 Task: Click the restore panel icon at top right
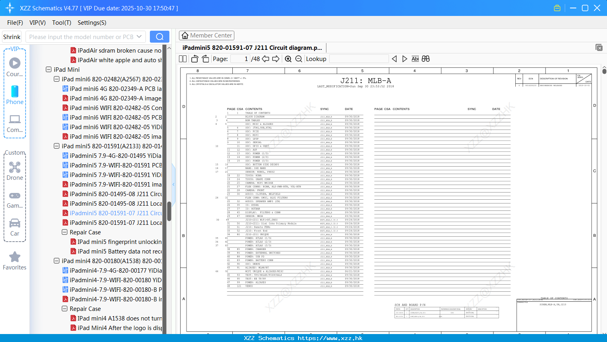click(x=599, y=47)
